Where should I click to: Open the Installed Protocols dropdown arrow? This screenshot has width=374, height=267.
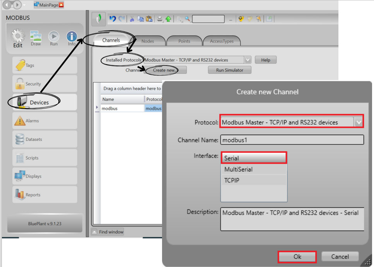point(248,60)
